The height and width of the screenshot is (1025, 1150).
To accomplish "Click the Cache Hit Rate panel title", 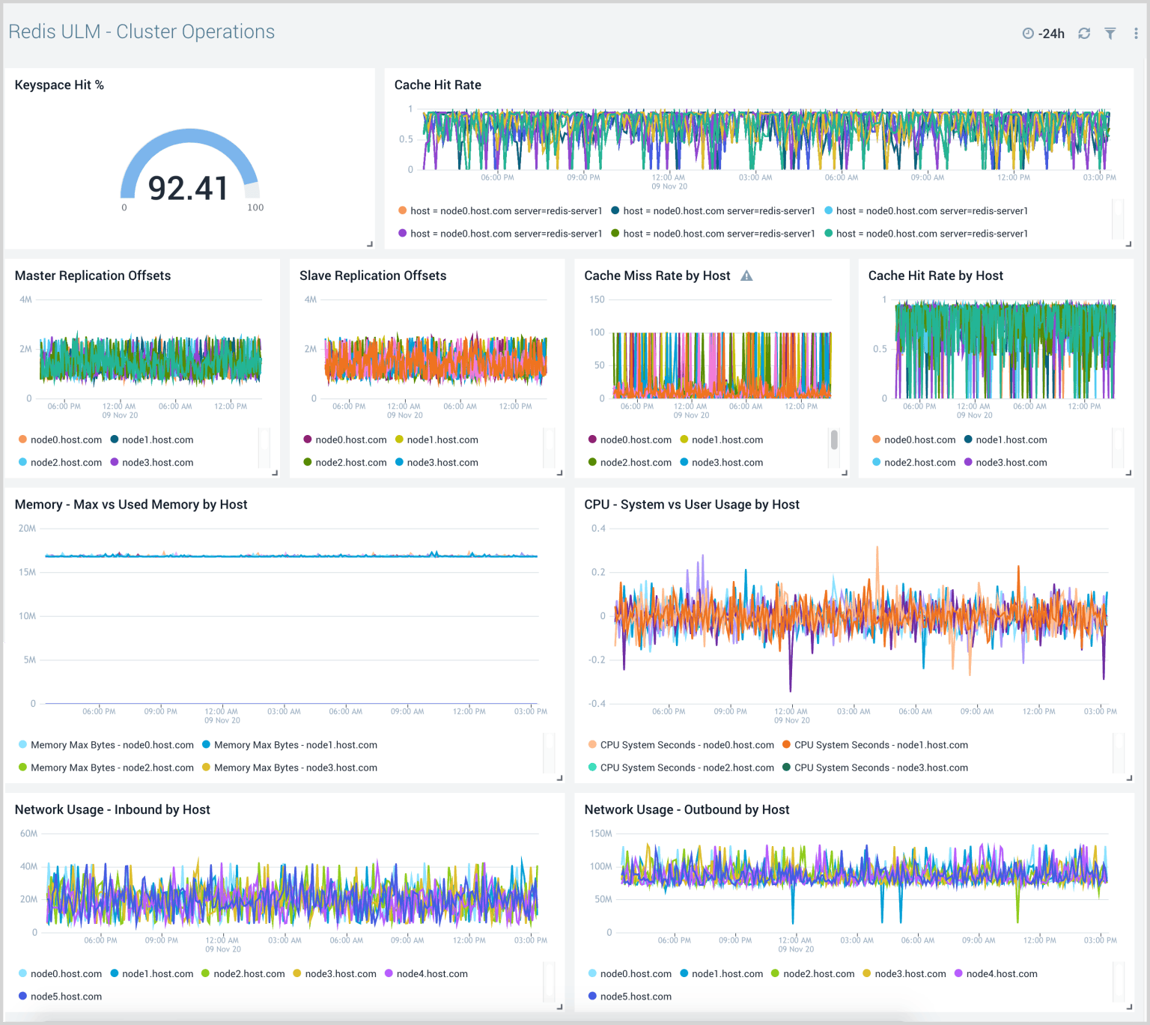I will (x=438, y=85).
